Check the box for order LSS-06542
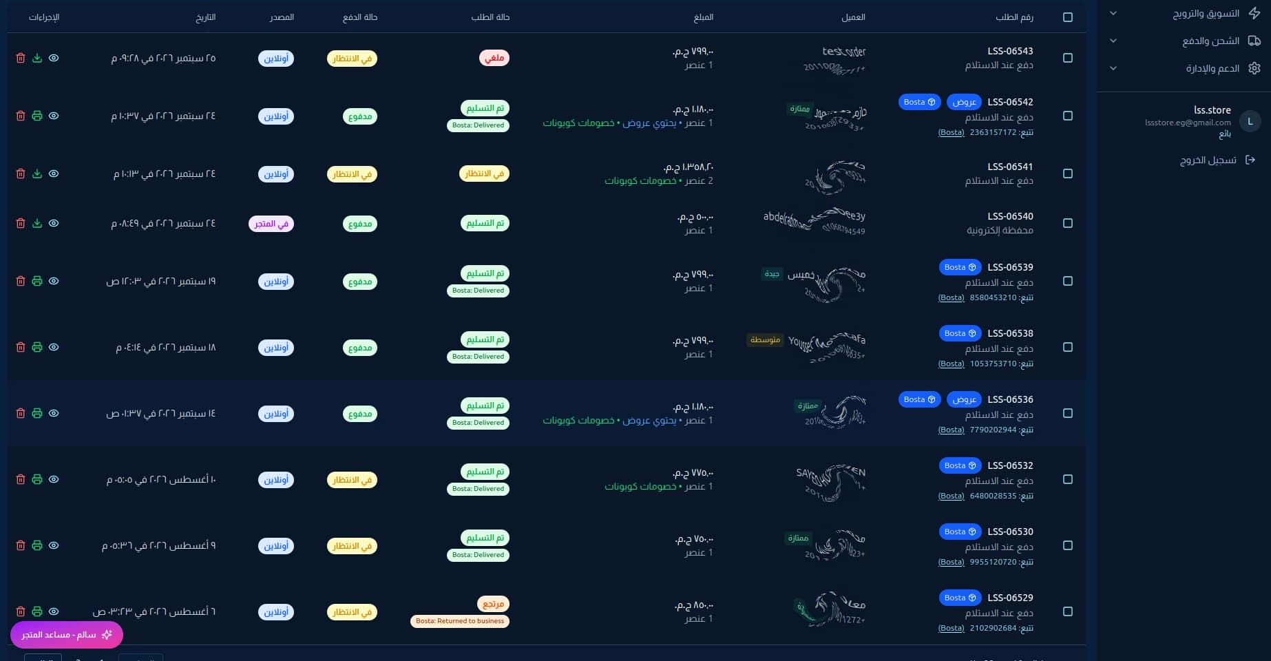Viewport: 1271px width, 661px height. [1068, 116]
